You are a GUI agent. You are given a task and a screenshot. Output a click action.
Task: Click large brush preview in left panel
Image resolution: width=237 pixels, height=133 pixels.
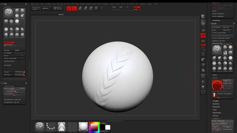click(x=9, y=13)
